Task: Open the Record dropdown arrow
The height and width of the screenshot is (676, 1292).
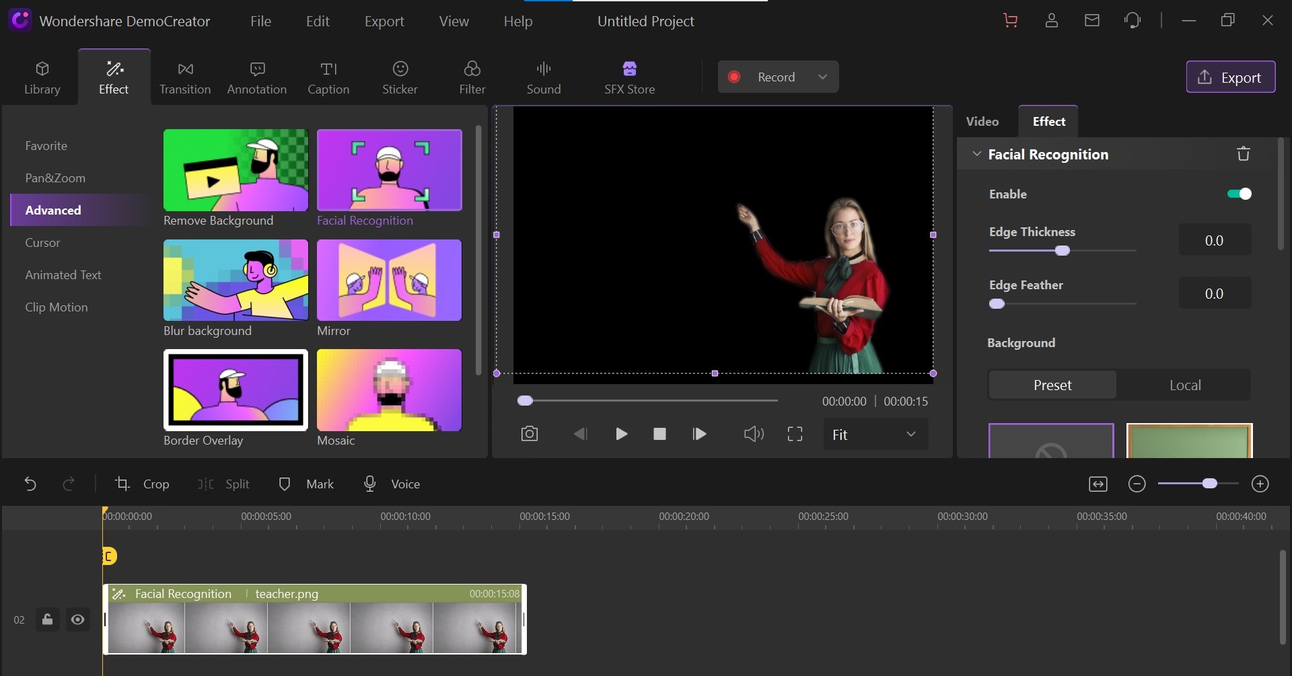Action: [x=822, y=77]
